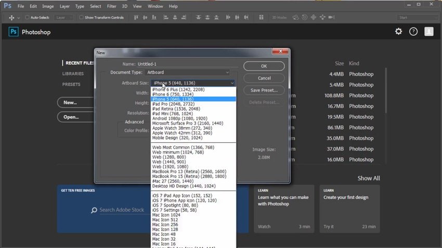Click 3D Pan mode icon
Screen dimensions: 442x248
[x=314, y=18]
